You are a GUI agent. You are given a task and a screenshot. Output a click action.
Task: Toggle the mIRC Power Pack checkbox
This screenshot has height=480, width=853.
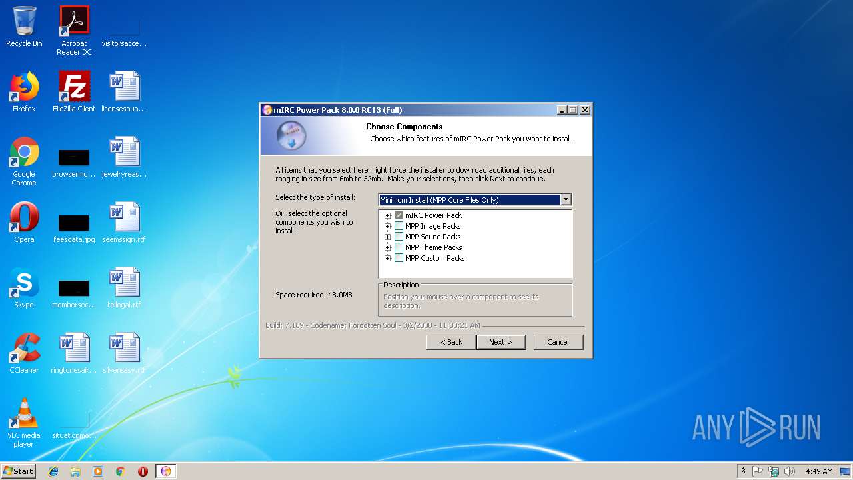click(399, 215)
